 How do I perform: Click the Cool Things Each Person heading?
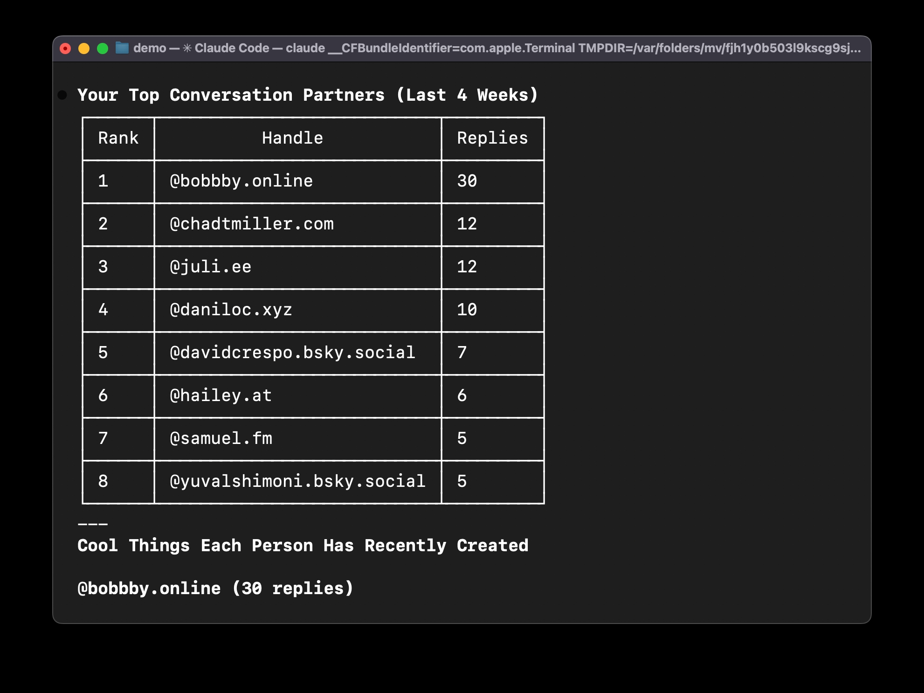point(303,546)
